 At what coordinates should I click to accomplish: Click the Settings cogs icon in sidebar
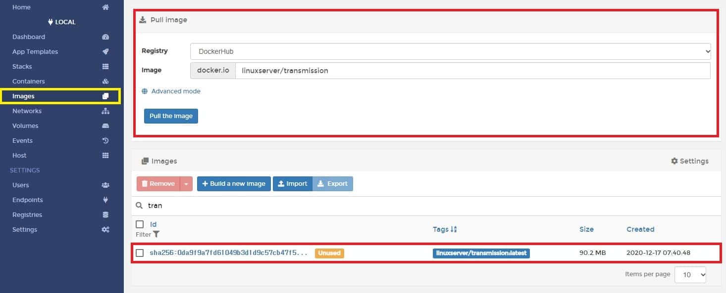[x=105, y=230]
